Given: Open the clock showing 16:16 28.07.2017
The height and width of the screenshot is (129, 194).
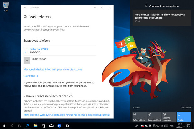Looking at the screenshot, I should [x=180, y=126].
